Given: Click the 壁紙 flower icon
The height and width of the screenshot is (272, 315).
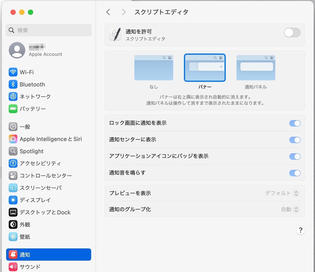Looking at the screenshot, I should pyautogui.click(x=13, y=237).
